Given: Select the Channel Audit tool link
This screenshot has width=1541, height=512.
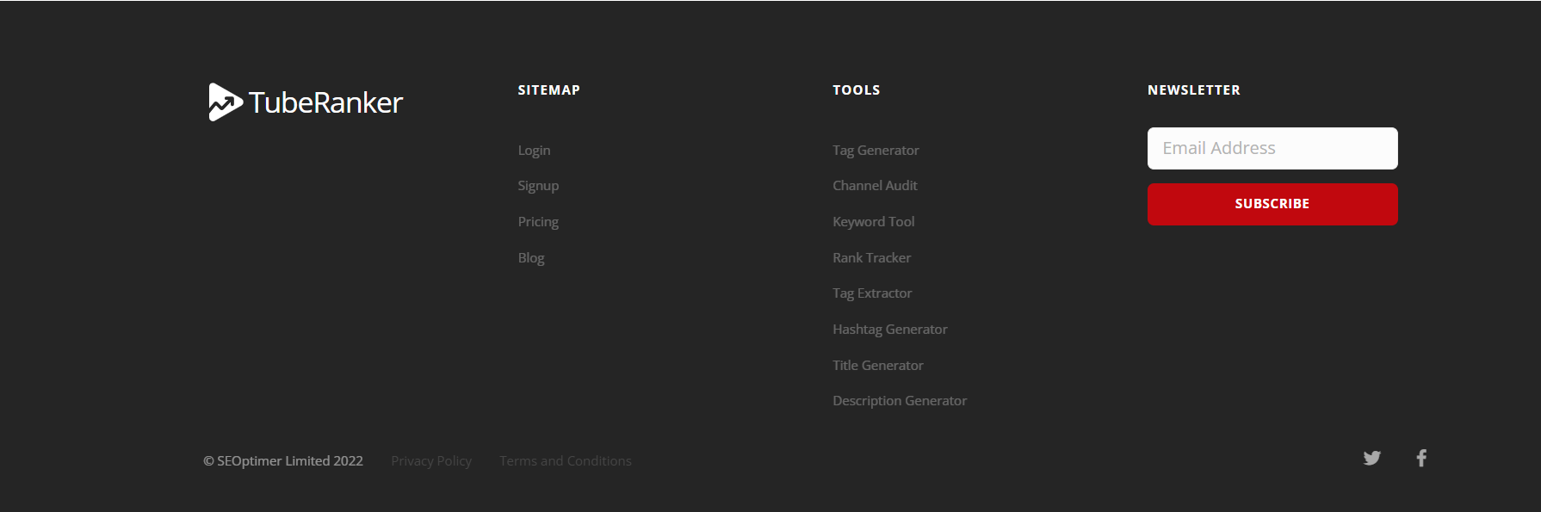Looking at the screenshot, I should pyautogui.click(x=875, y=186).
